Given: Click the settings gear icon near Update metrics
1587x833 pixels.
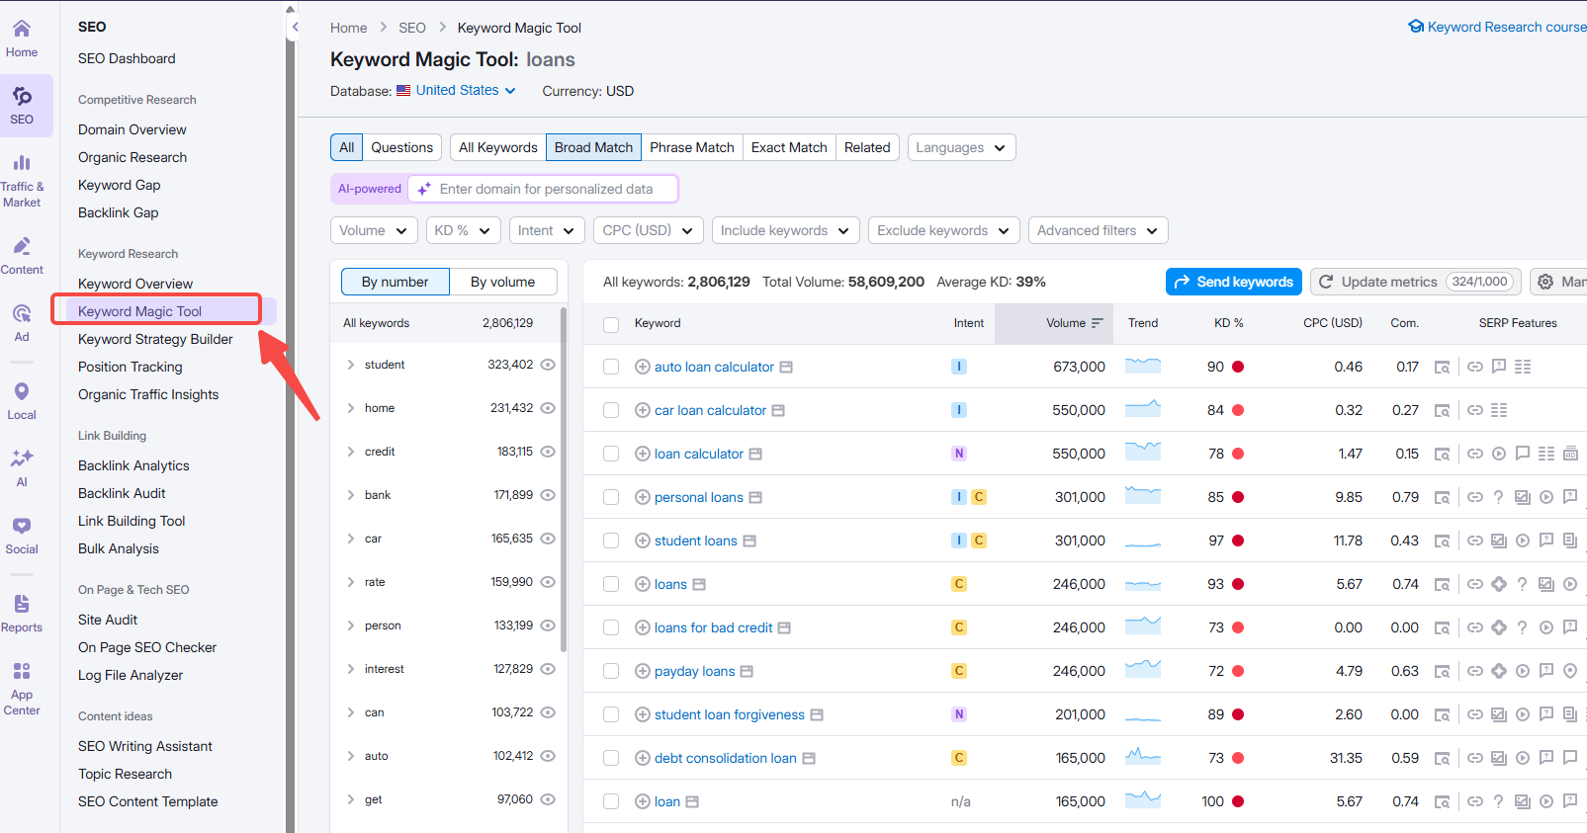Looking at the screenshot, I should point(1545,282).
